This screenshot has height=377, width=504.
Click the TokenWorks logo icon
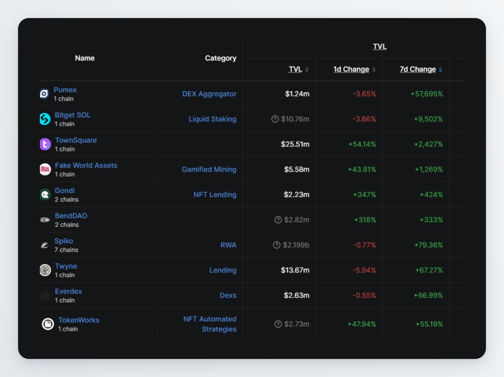(48, 324)
